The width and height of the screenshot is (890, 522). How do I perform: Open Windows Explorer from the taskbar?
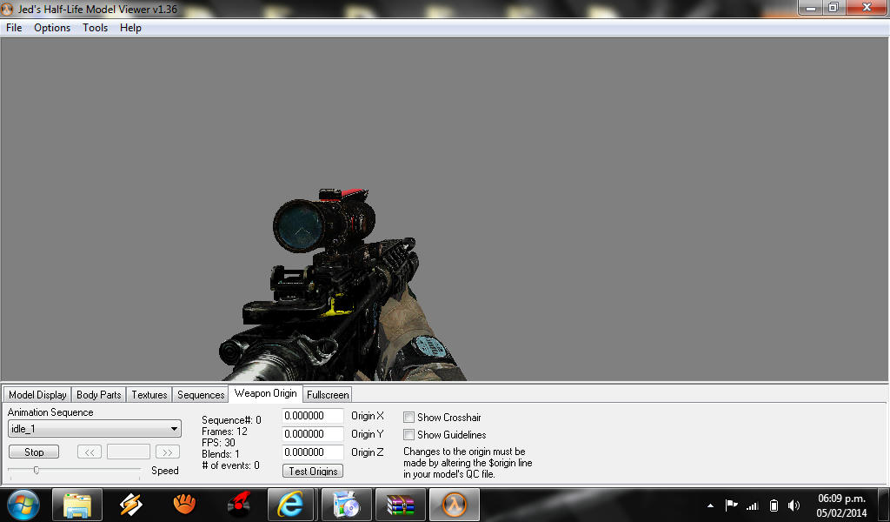pos(77,505)
